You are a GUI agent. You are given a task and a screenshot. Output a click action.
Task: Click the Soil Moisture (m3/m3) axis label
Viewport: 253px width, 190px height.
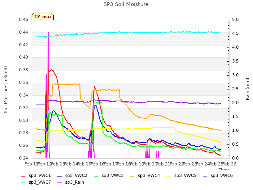(x=6, y=89)
